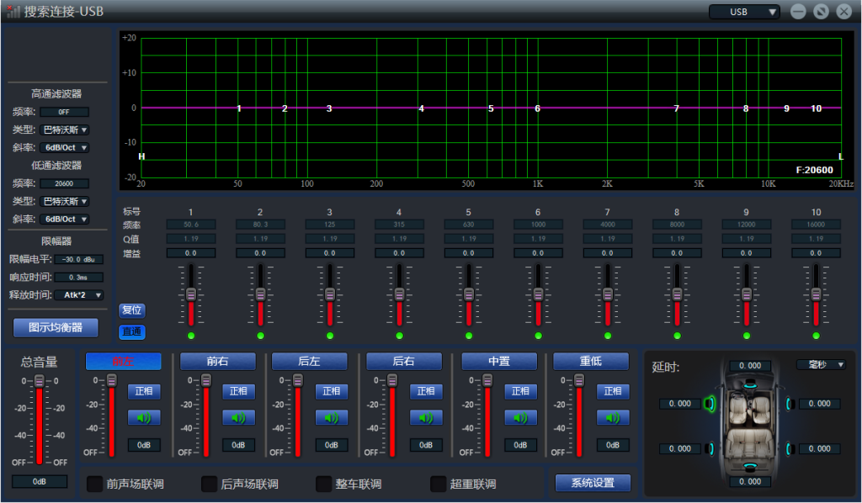The image size is (862, 503).
Task: Click band 1 frequency 50.6 field
Action: coord(191,225)
